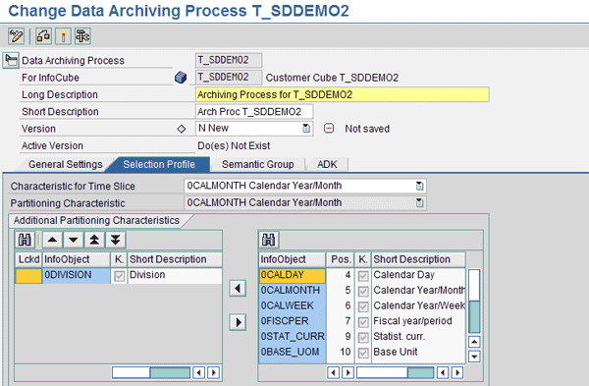
Task: Click left table Short Description header
Action: 175,259
